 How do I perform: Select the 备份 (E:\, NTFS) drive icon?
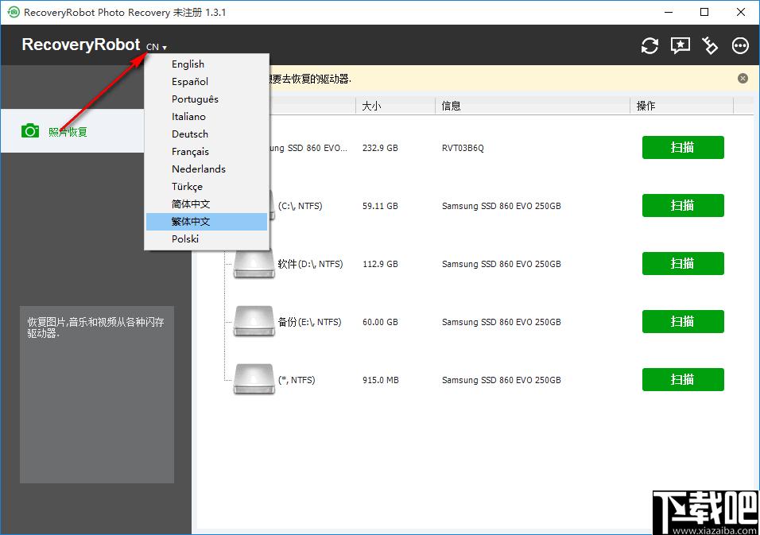[254, 322]
